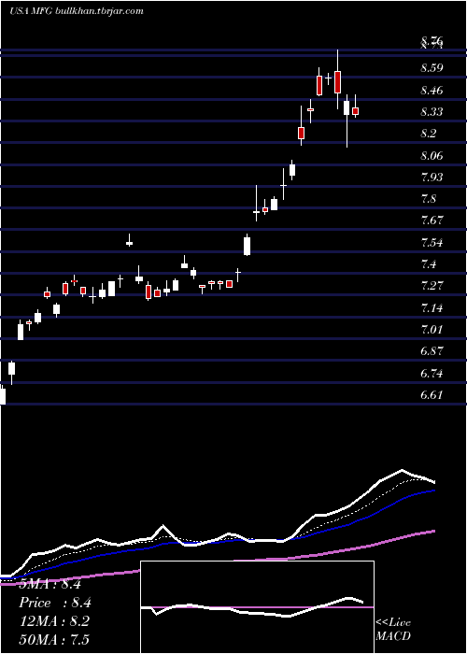Click the 7.67 price axis label
This screenshot has height=654, width=467.
coord(432,220)
